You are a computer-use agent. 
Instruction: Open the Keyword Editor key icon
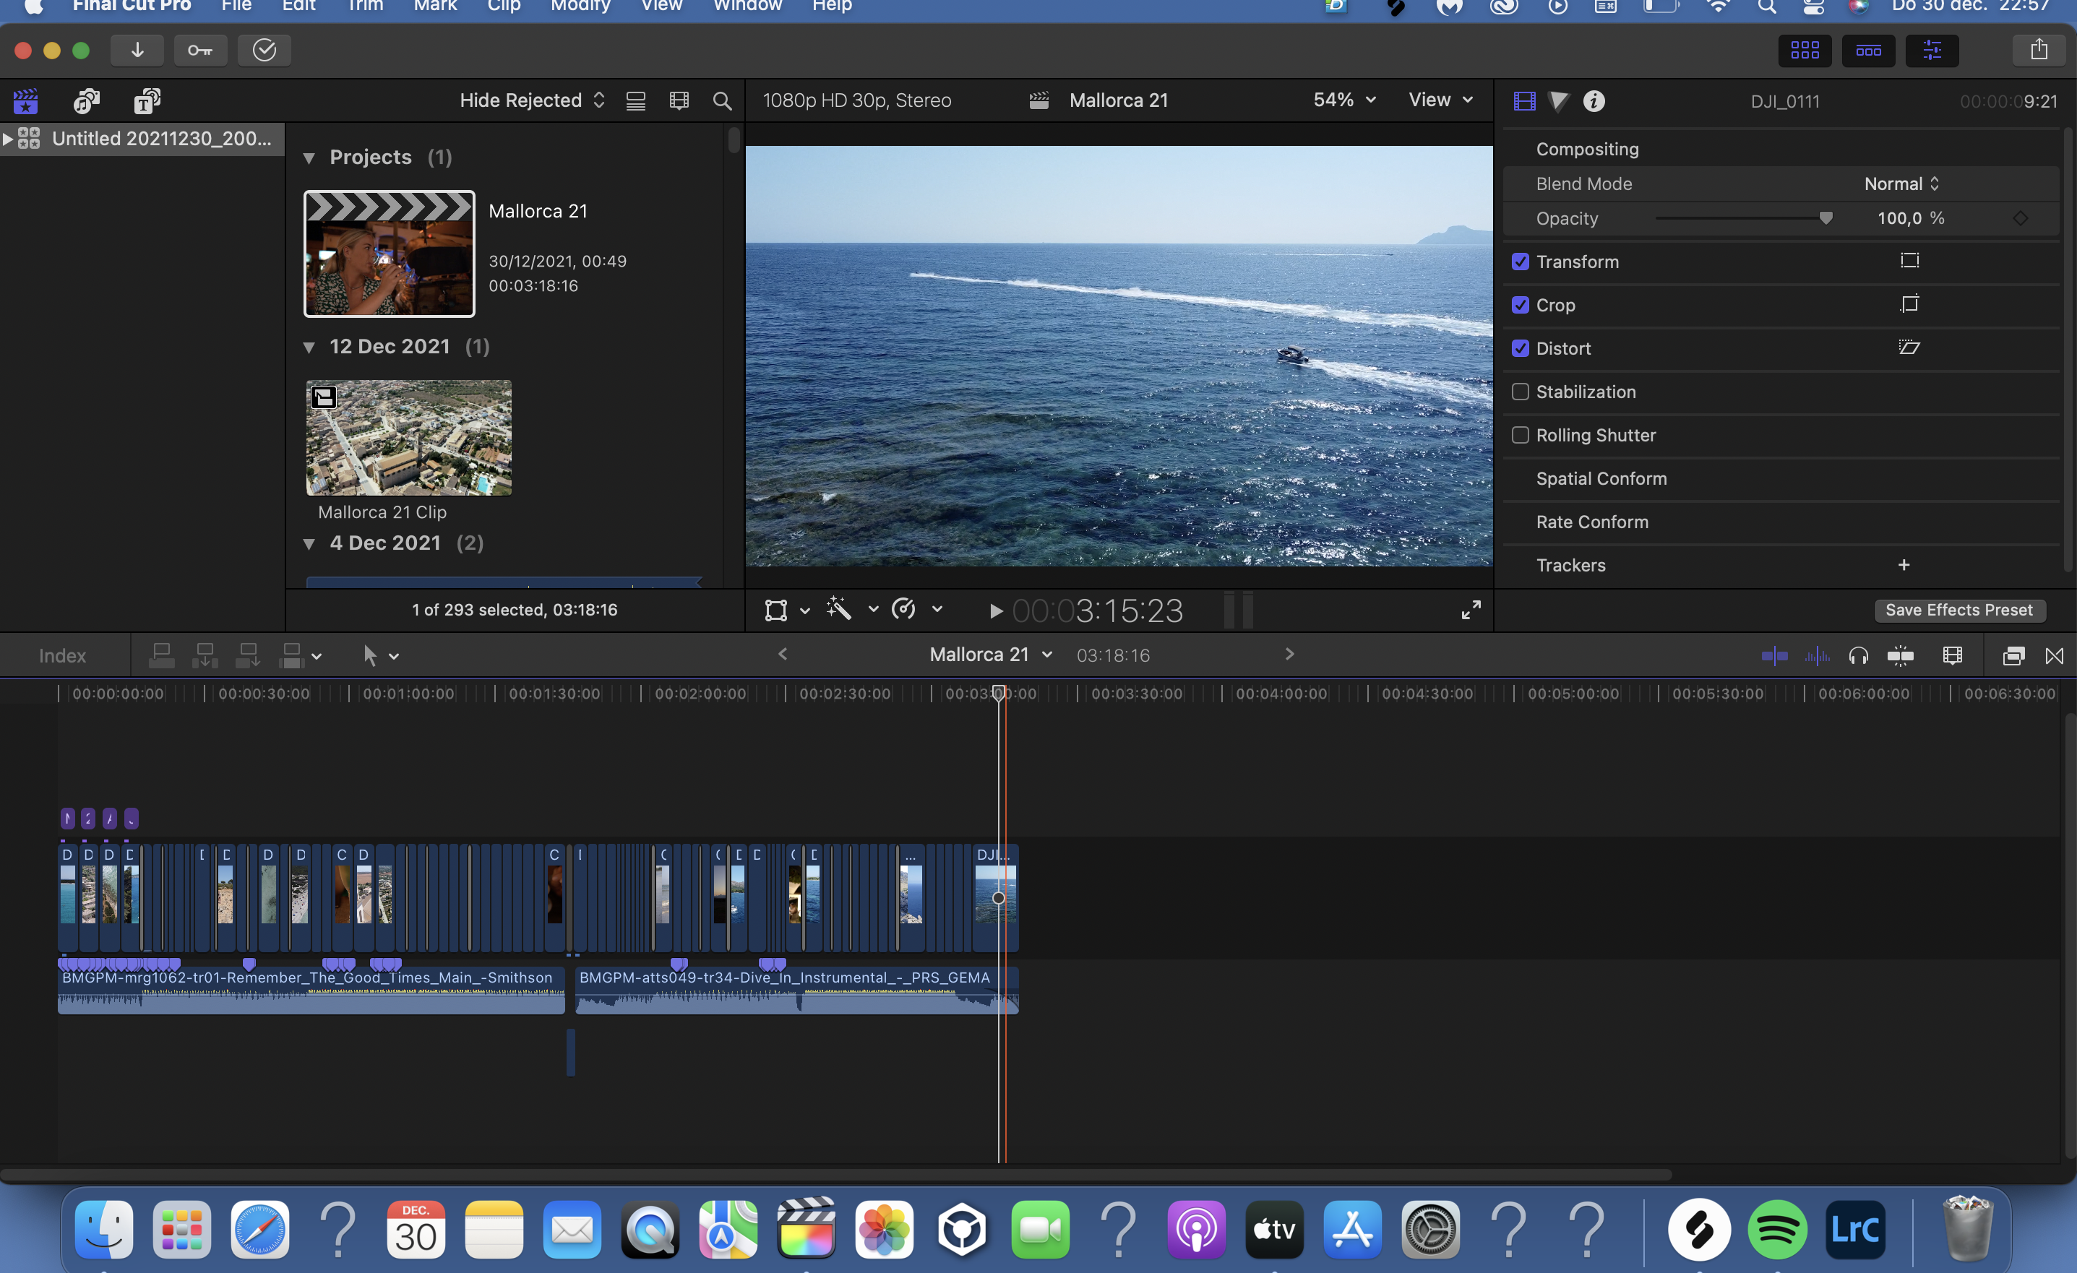[199, 51]
